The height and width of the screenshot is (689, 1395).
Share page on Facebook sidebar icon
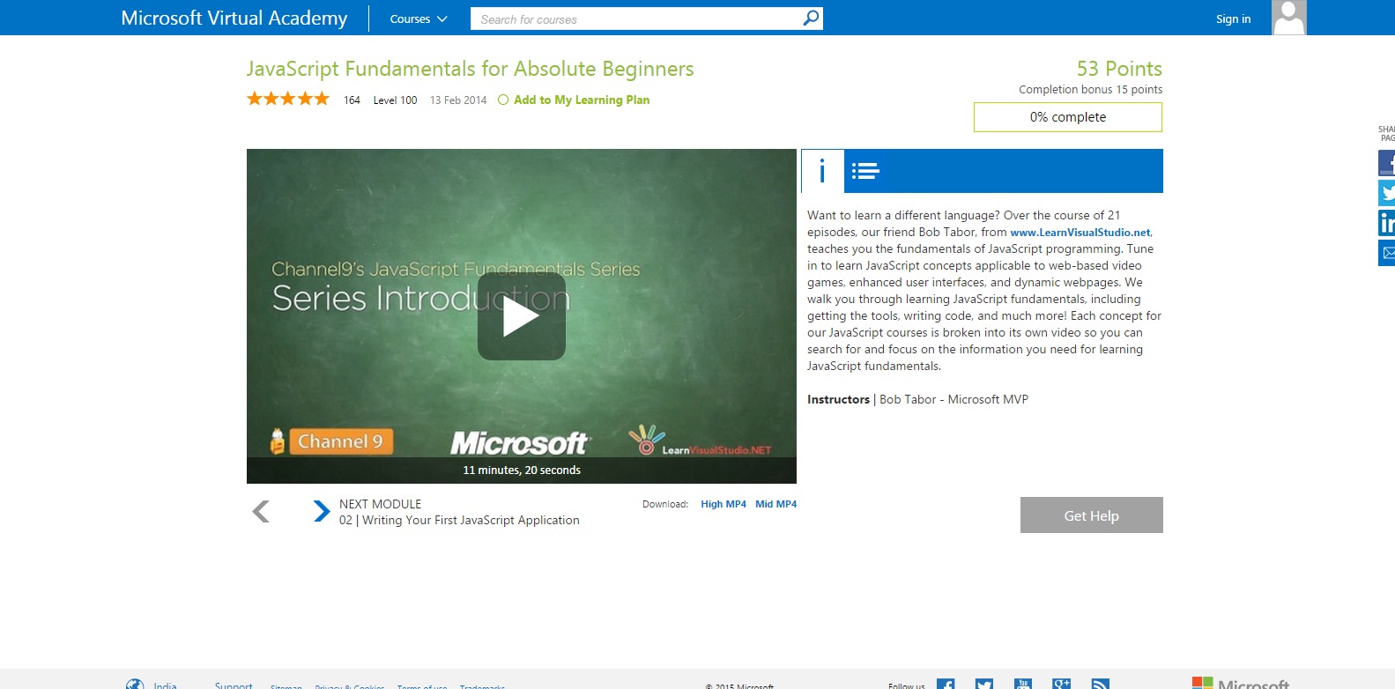pos(1386,163)
